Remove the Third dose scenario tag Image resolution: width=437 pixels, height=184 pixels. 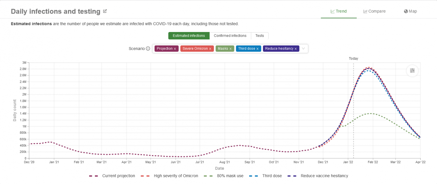[x=257, y=49]
